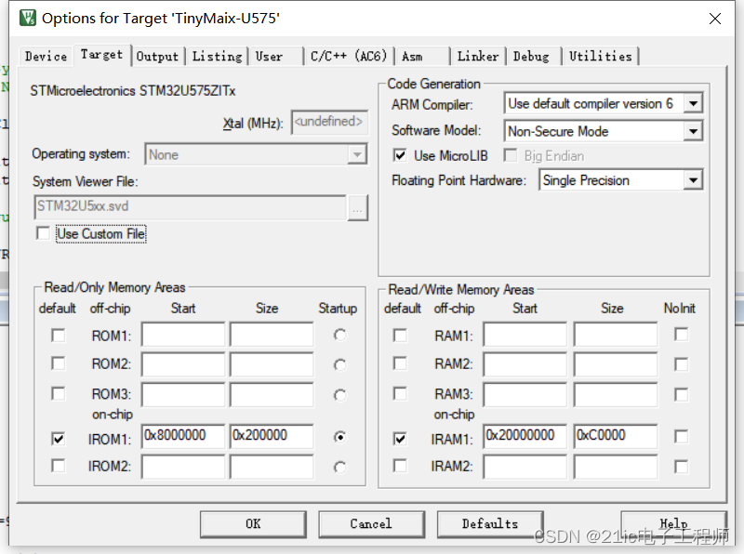The height and width of the screenshot is (554, 744).
Task: Check the ROM3 default checkbox
Action: pos(58,394)
